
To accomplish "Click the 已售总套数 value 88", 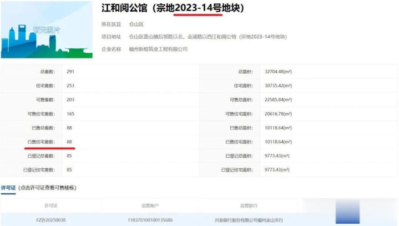I will 69,128.
